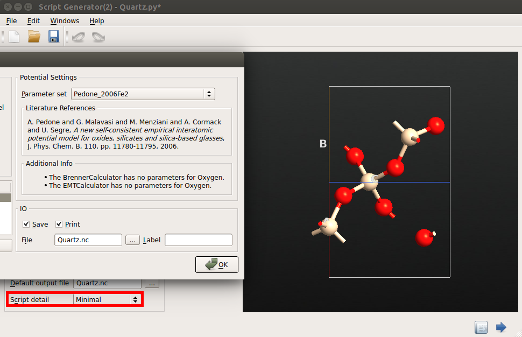The width and height of the screenshot is (522, 337).
Task: Save the script with floppy disk icon
Action: (54, 37)
